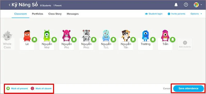Click the 1 Parent text in header
Image resolution: width=206 pixels, height=94 pixels.
[57, 6]
